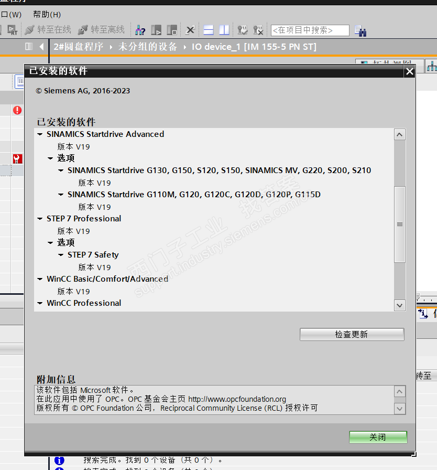Screen dimensions: 437x470
Task: Click the stop CPU toolbar icon
Action: point(172,30)
